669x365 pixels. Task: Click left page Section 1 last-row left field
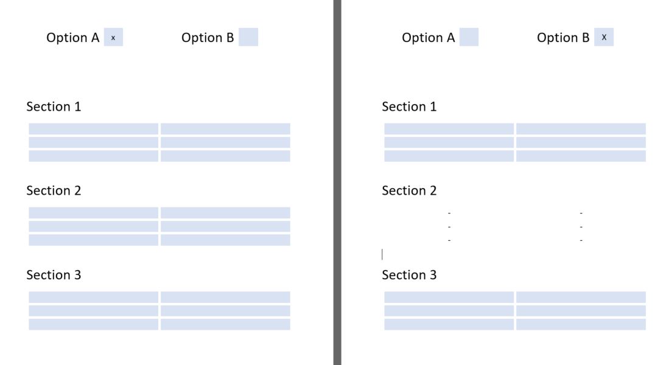[x=93, y=156]
